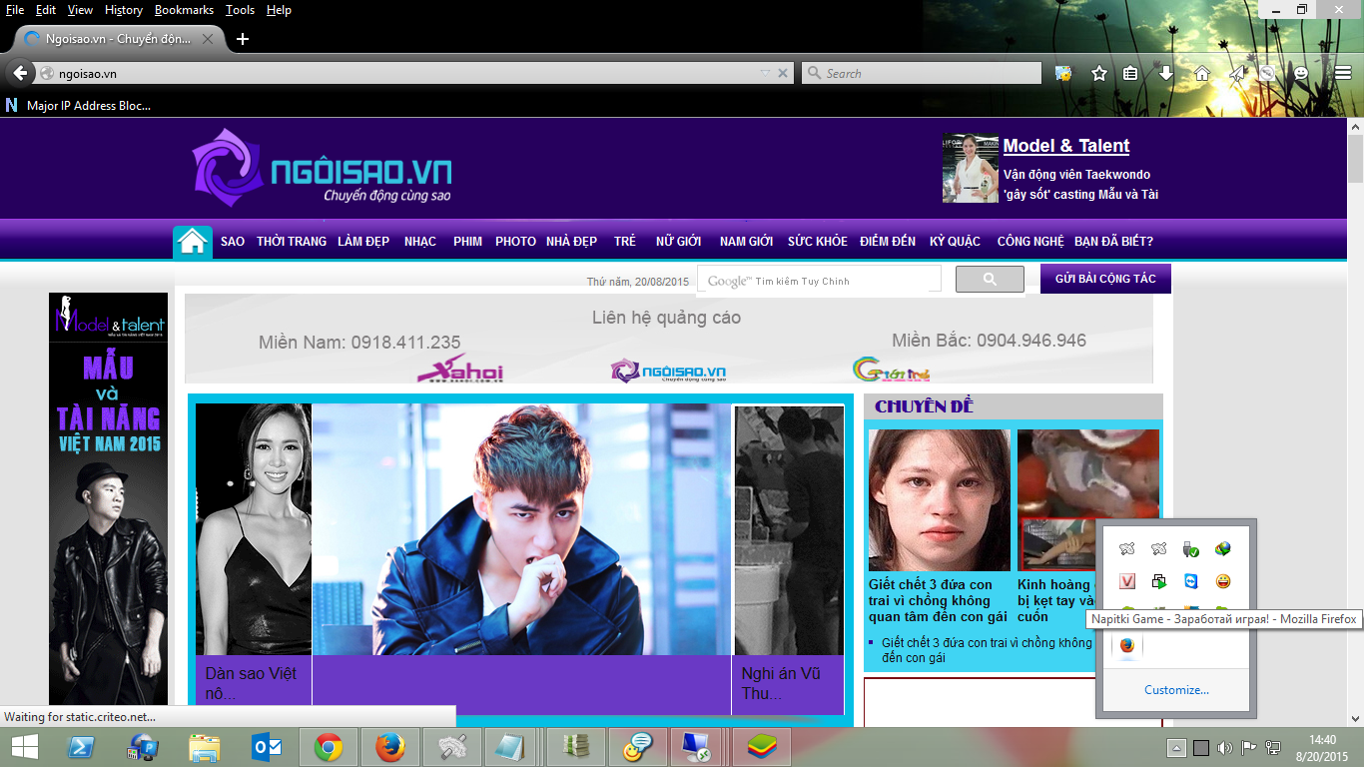This screenshot has height=767, width=1364.
Task: Open the address bar history dropdown arrow
Action: point(765,73)
